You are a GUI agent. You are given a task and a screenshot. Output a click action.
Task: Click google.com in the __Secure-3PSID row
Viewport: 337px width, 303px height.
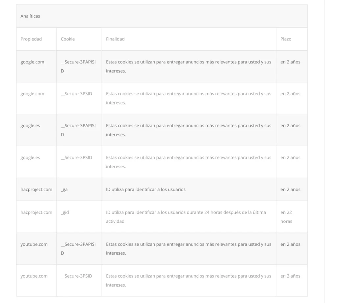point(32,94)
